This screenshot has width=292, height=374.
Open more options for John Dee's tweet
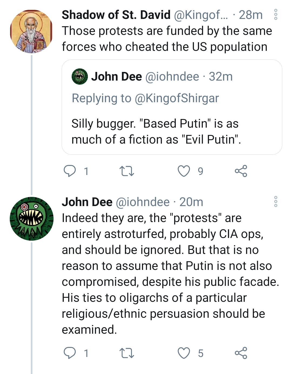point(276,202)
